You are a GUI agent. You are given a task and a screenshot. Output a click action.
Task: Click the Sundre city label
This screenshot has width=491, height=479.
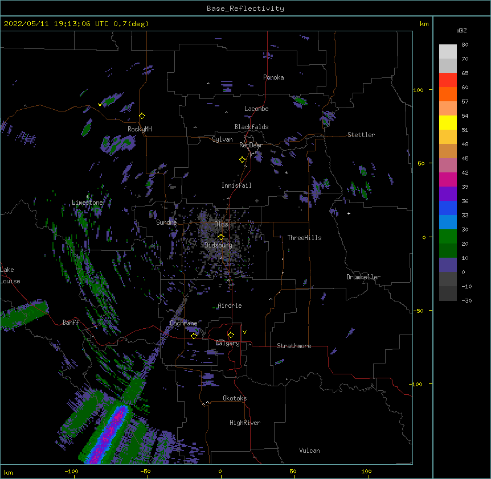[166, 222]
